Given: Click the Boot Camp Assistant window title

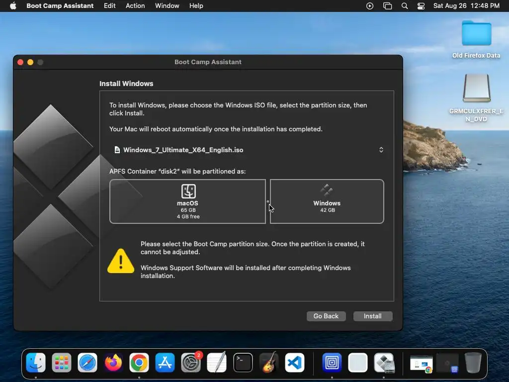Looking at the screenshot, I should click(208, 62).
